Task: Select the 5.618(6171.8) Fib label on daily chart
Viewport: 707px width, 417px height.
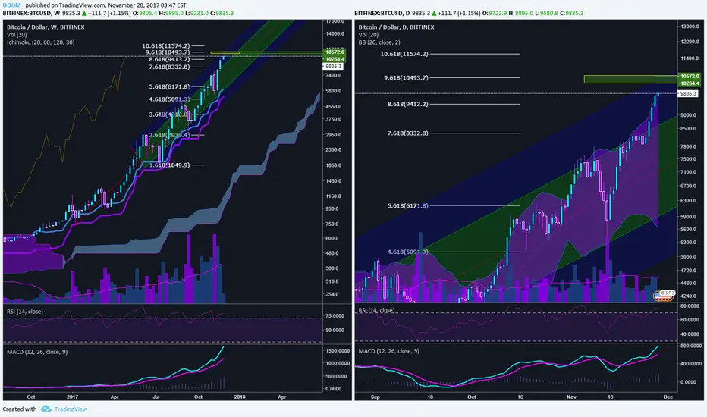Action: point(408,205)
